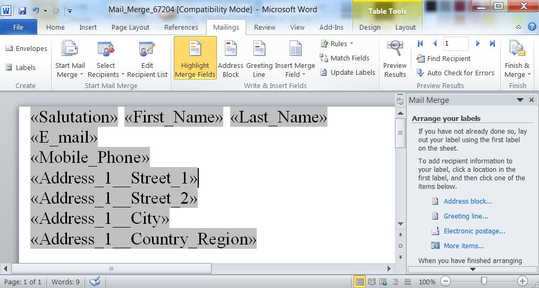Image resolution: width=539 pixels, height=288 pixels.
Task: Open Start Mail Merge dropdown
Action: 70,58
